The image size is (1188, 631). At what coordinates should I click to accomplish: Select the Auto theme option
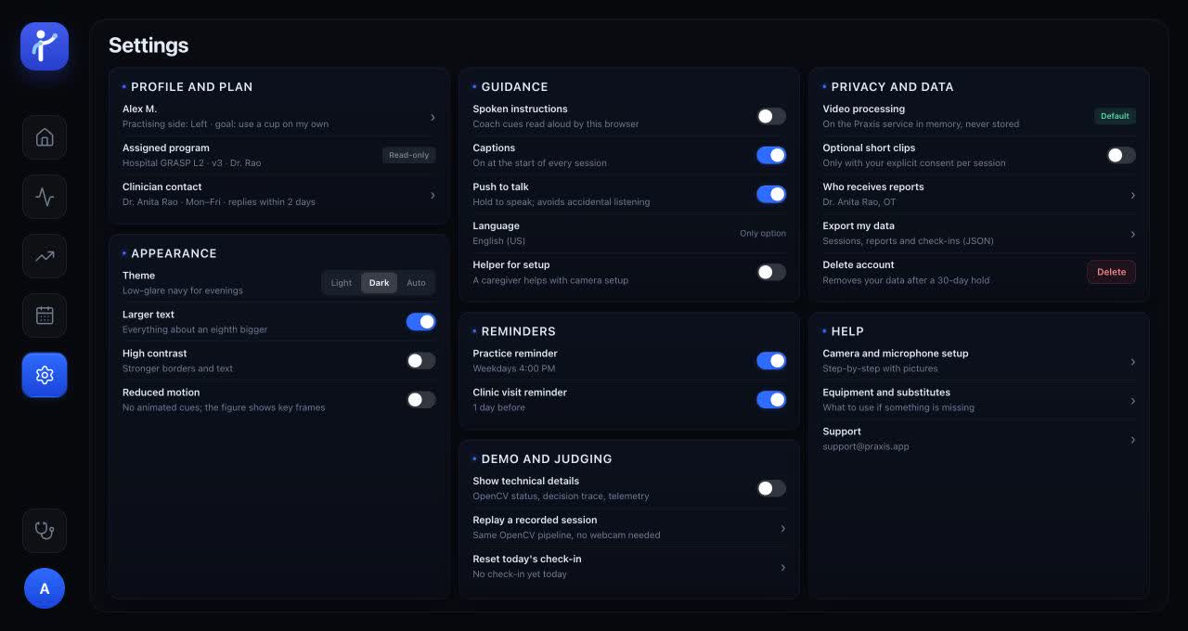[x=416, y=283]
